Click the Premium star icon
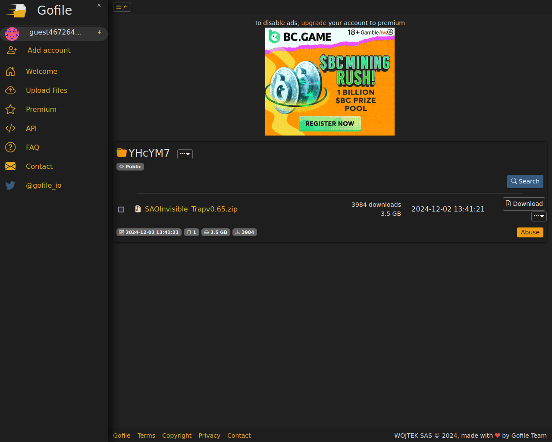Image resolution: width=552 pixels, height=442 pixels. (x=10, y=109)
